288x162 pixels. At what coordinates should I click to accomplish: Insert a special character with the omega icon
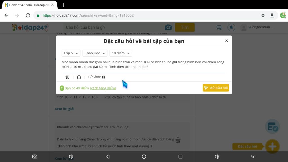click(x=79, y=77)
